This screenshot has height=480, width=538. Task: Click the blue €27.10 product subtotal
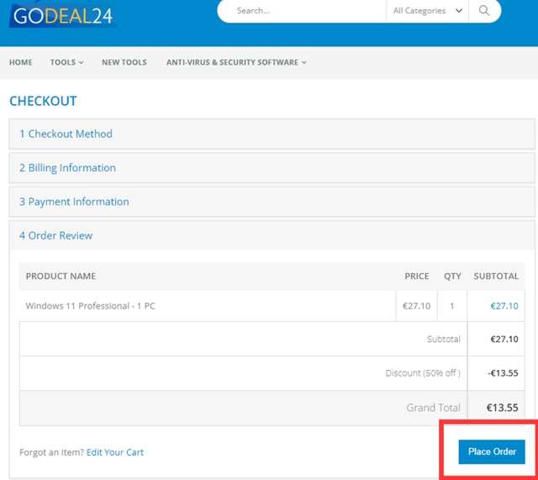coord(504,306)
